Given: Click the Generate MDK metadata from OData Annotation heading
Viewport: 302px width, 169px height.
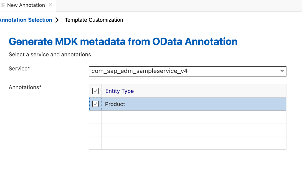Looking at the screenshot, I should click(x=123, y=41).
